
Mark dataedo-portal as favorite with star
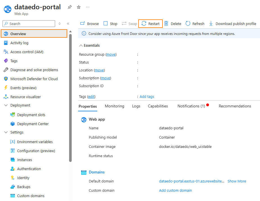(x=79, y=7)
